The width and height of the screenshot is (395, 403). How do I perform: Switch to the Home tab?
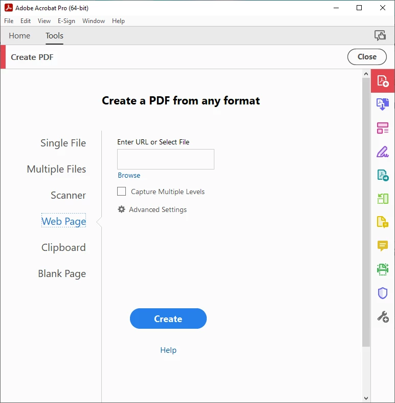[19, 35]
